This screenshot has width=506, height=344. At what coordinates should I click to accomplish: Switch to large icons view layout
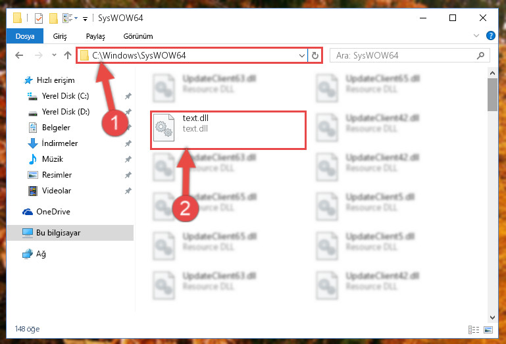click(x=488, y=330)
